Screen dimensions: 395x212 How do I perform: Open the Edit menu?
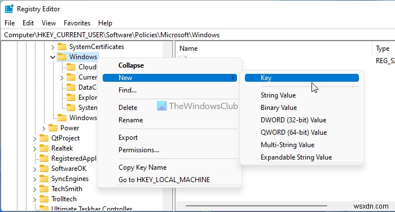click(x=28, y=23)
